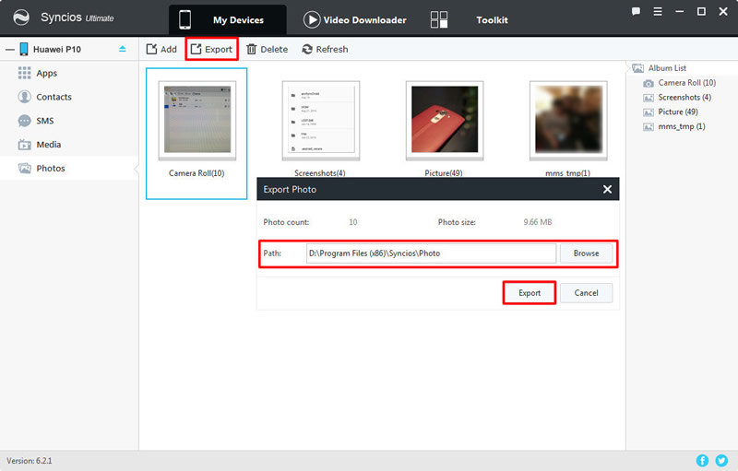The width and height of the screenshot is (738, 471).
Task: Click the Apps grid icon
Action: click(25, 73)
